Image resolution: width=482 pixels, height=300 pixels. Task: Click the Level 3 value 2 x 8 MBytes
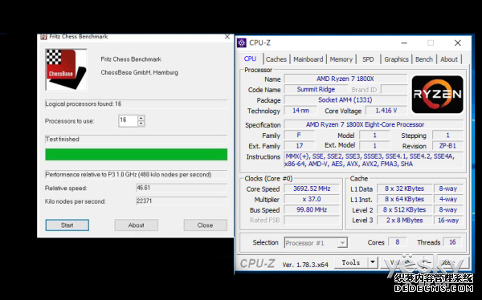[x=404, y=220]
